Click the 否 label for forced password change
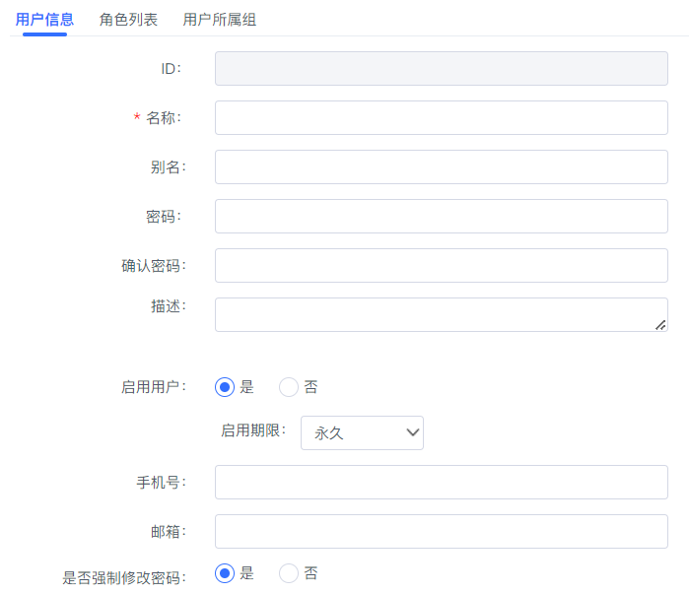689x593 pixels. pos(310,573)
